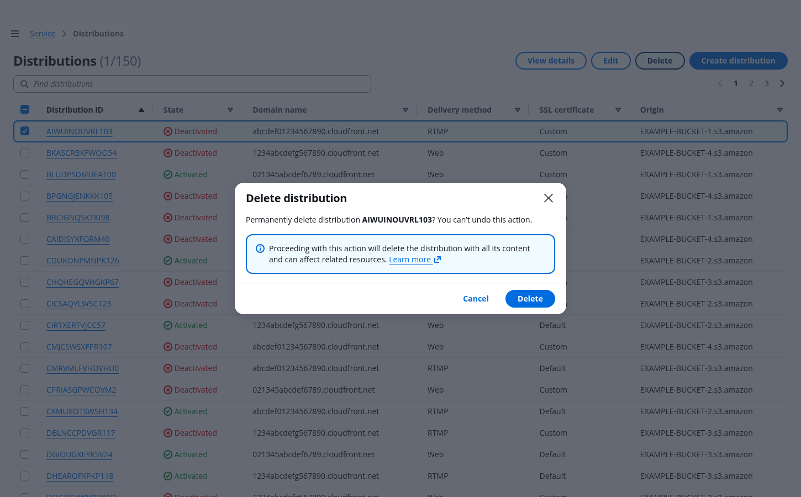
Task: Select page 1 in pagination
Action: point(736,83)
